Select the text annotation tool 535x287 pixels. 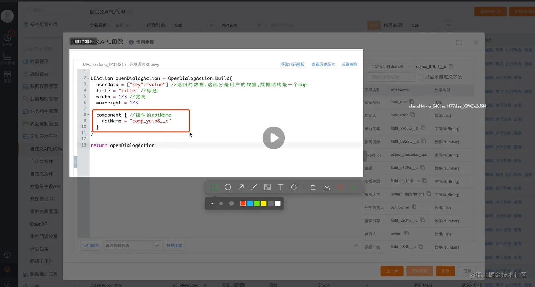point(281,187)
